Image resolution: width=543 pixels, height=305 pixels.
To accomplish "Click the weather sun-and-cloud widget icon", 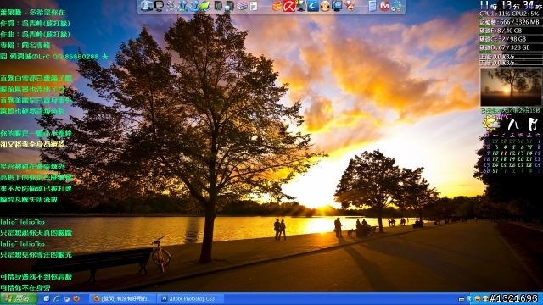I will 491,124.
